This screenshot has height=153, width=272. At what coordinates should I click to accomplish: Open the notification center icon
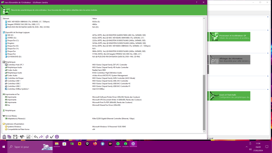[267, 147]
